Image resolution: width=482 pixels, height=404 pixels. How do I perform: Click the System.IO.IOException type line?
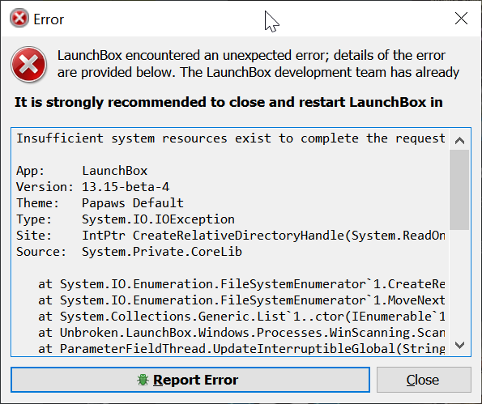pos(126,219)
